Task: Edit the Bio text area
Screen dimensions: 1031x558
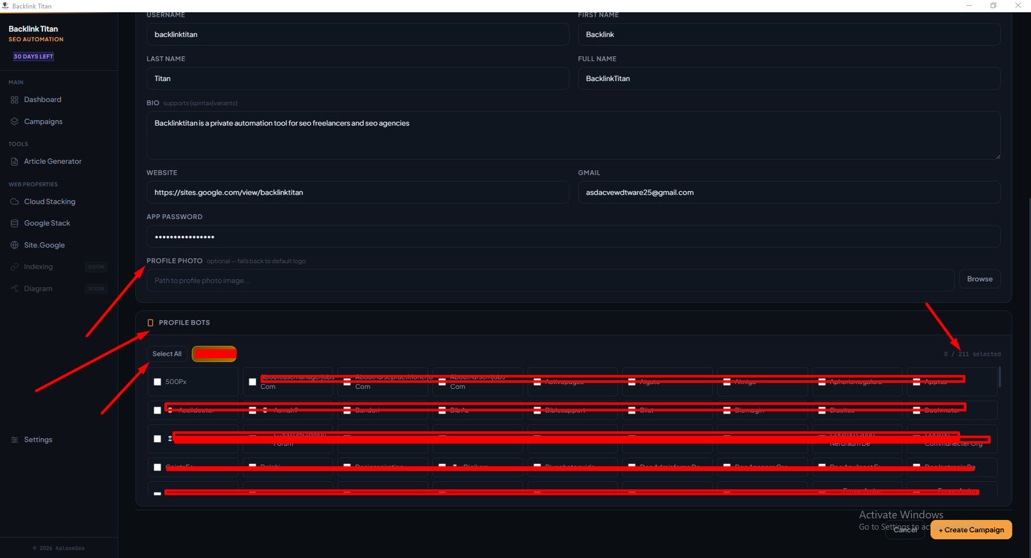Action: [x=573, y=135]
